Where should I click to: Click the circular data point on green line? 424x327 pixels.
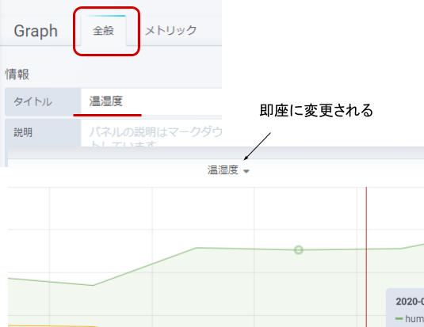[x=298, y=250]
